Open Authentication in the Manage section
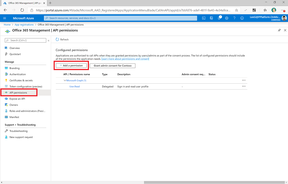 click(18, 74)
